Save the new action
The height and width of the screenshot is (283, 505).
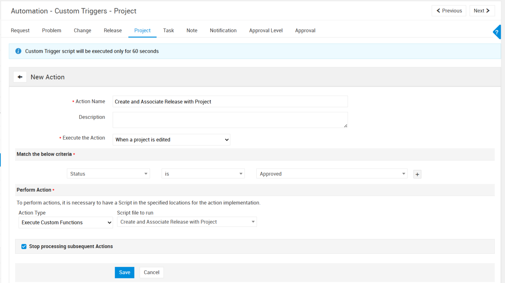tap(125, 272)
